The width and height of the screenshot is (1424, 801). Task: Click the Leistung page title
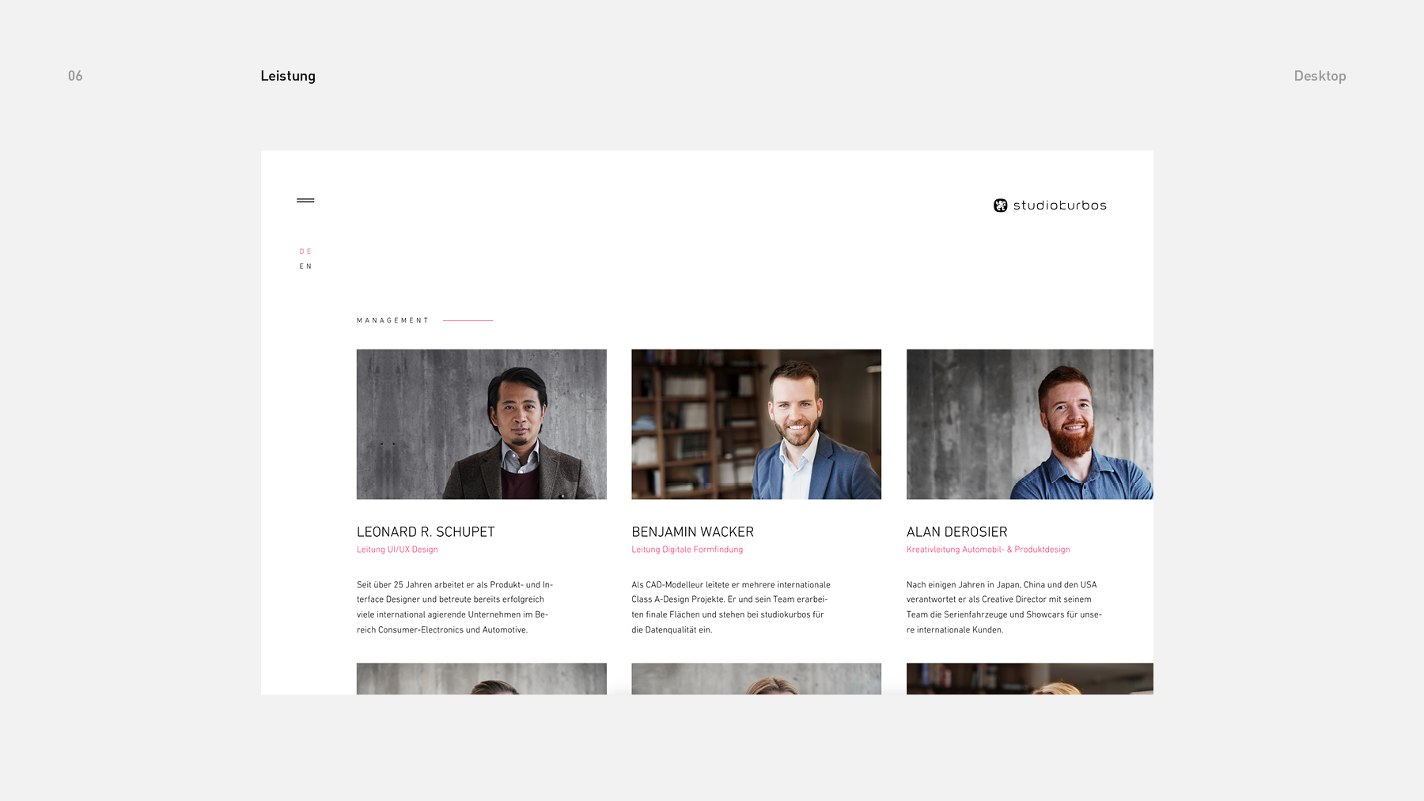tap(288, 76)
